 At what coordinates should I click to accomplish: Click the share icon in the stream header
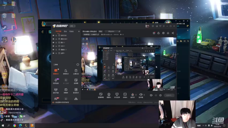click(x=173, y=33)
